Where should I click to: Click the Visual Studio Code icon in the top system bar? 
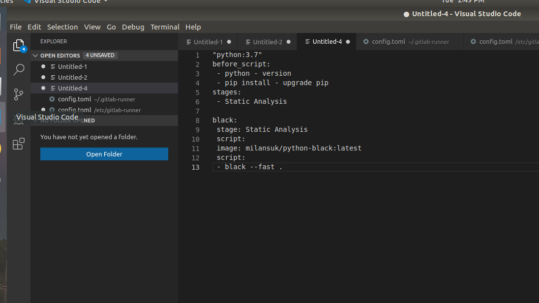point(27,2)
